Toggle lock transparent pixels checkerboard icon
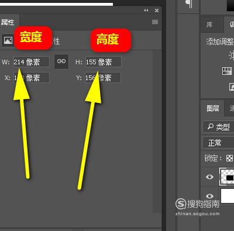234x231 pixels. (x=229, y=158)
